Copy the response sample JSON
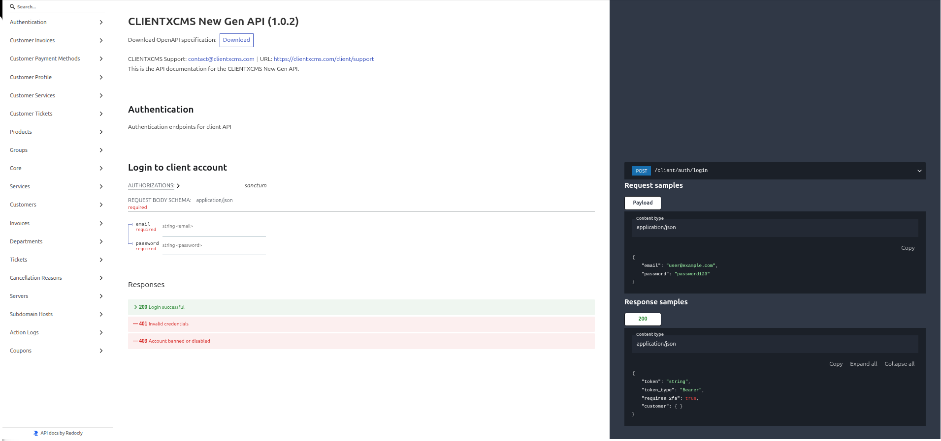 click(836, 364)
